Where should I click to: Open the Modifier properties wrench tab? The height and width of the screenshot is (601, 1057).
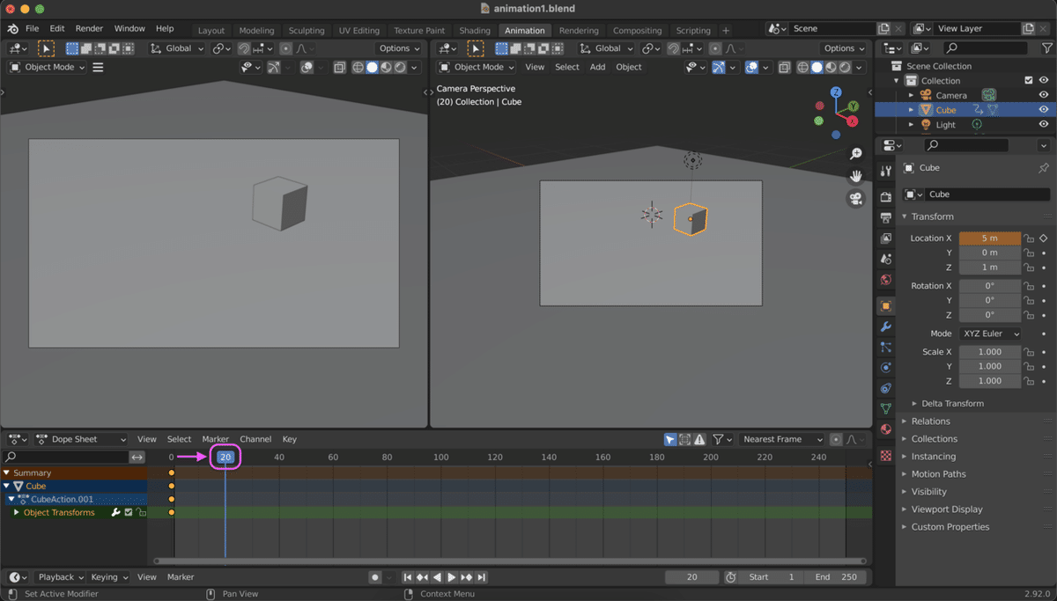coord(886,326)
